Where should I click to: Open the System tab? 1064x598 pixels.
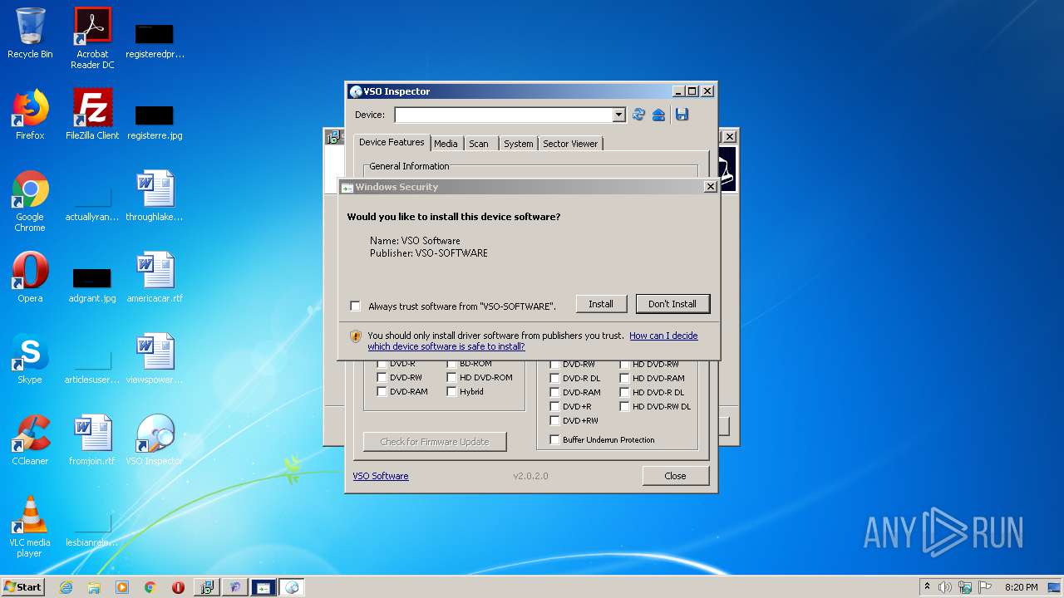(x=518, y=144)
